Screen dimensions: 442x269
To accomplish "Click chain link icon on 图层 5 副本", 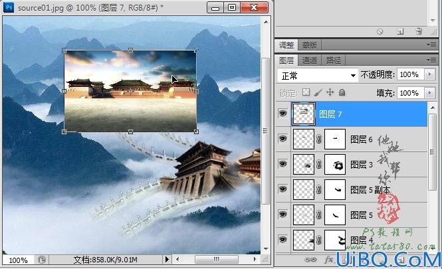I will tap(319, 189).
